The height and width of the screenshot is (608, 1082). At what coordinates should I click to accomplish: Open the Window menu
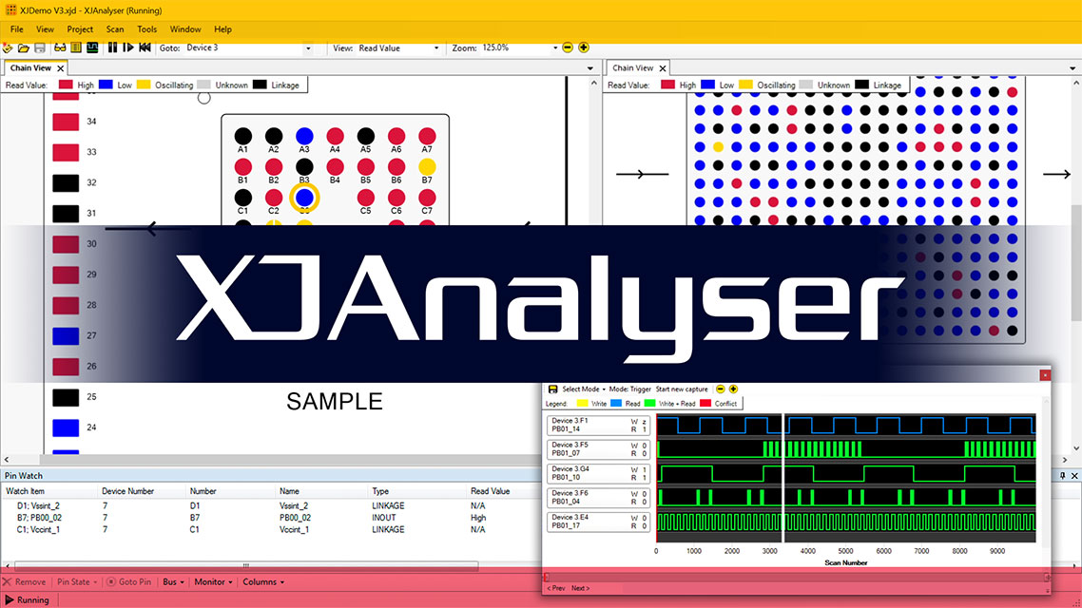[185, 29]
